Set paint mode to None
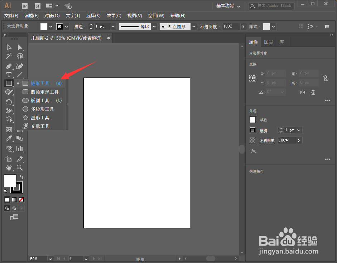 pos(21,200)
